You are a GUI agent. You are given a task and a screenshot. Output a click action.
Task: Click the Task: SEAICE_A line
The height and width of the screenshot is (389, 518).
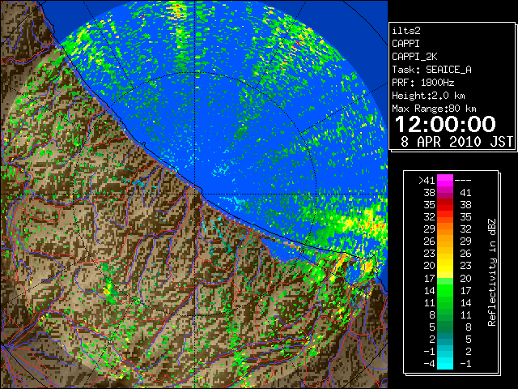click(x=431, y=70)
